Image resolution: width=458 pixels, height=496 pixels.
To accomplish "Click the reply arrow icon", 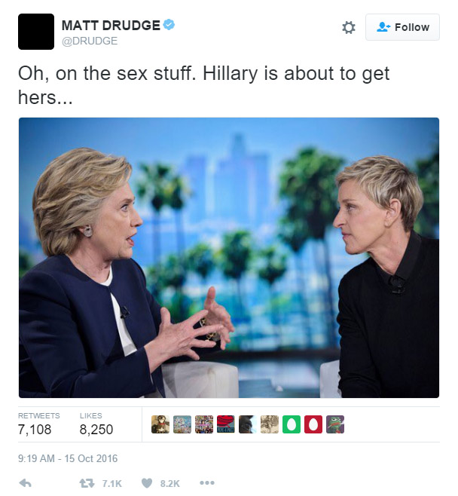I will [26, 483].
